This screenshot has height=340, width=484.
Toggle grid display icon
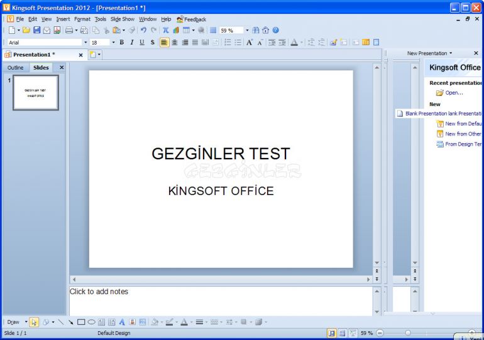point(213,30)
